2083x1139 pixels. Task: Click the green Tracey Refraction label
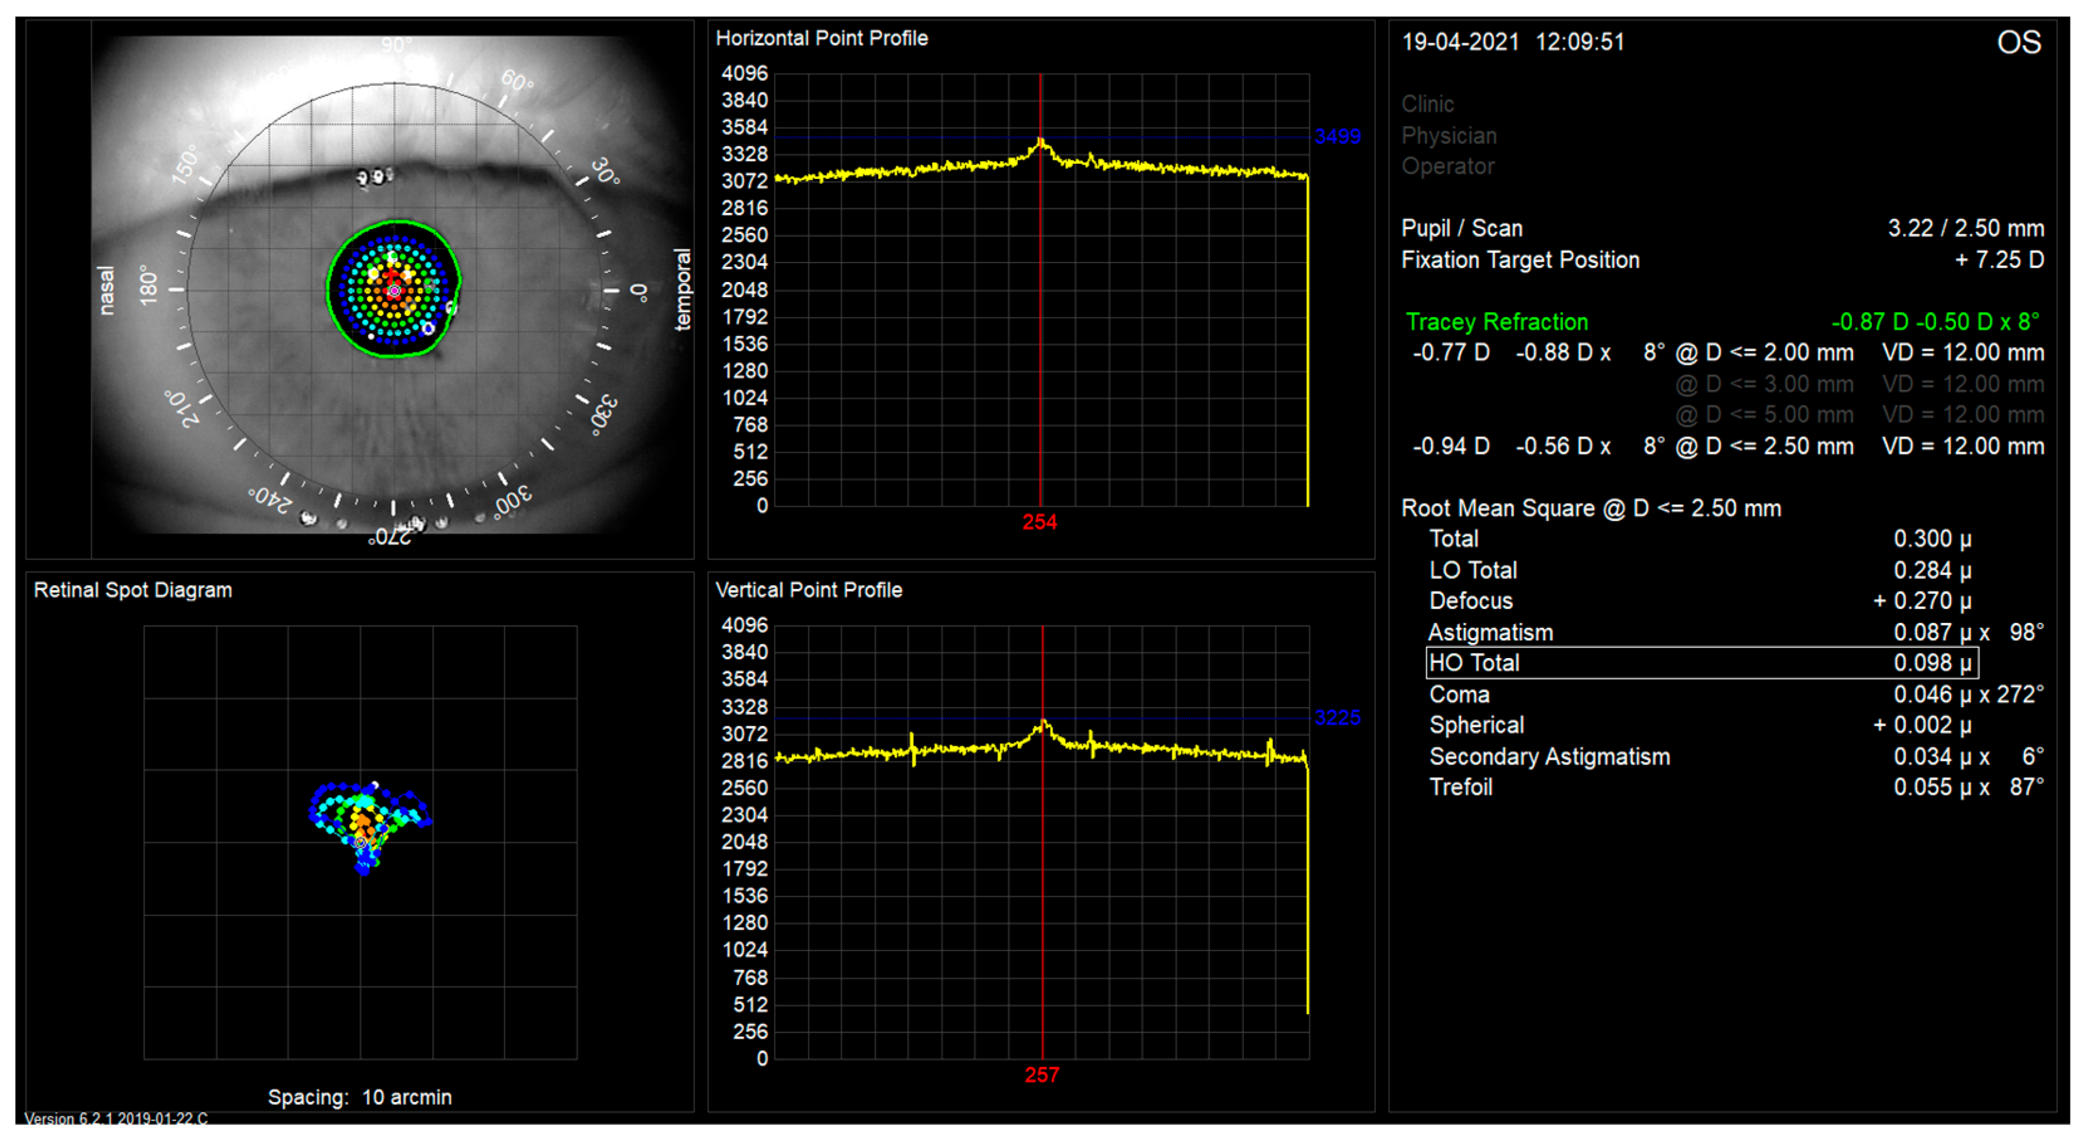[1496, 321]
